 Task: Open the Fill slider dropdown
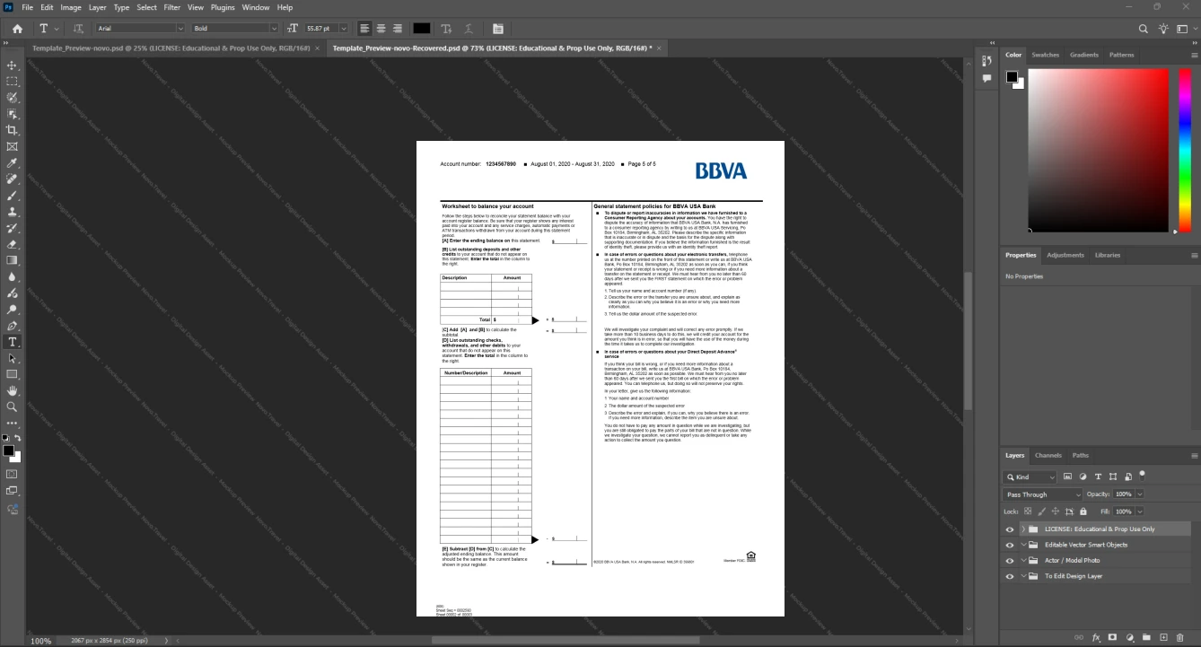pos(1139,511)
